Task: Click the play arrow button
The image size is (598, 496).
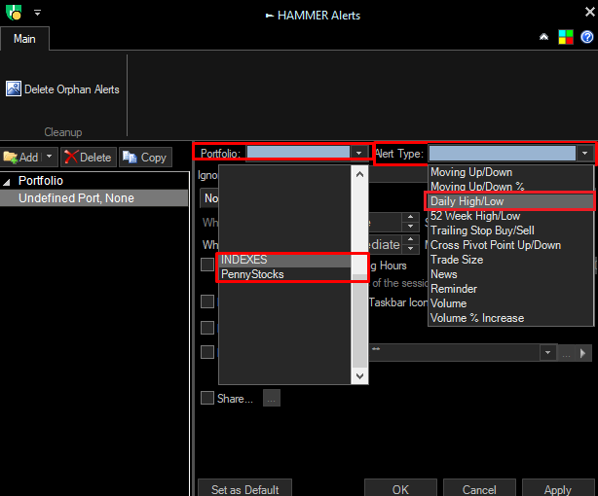Action: tap(582, 353)
